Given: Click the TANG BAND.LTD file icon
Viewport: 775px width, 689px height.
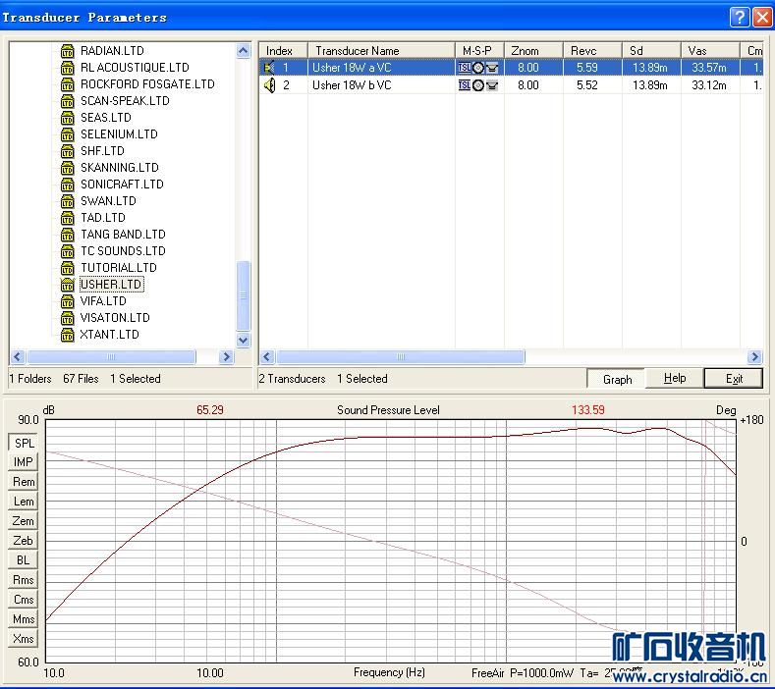Looking at the screenshot, I should point(67,235).
